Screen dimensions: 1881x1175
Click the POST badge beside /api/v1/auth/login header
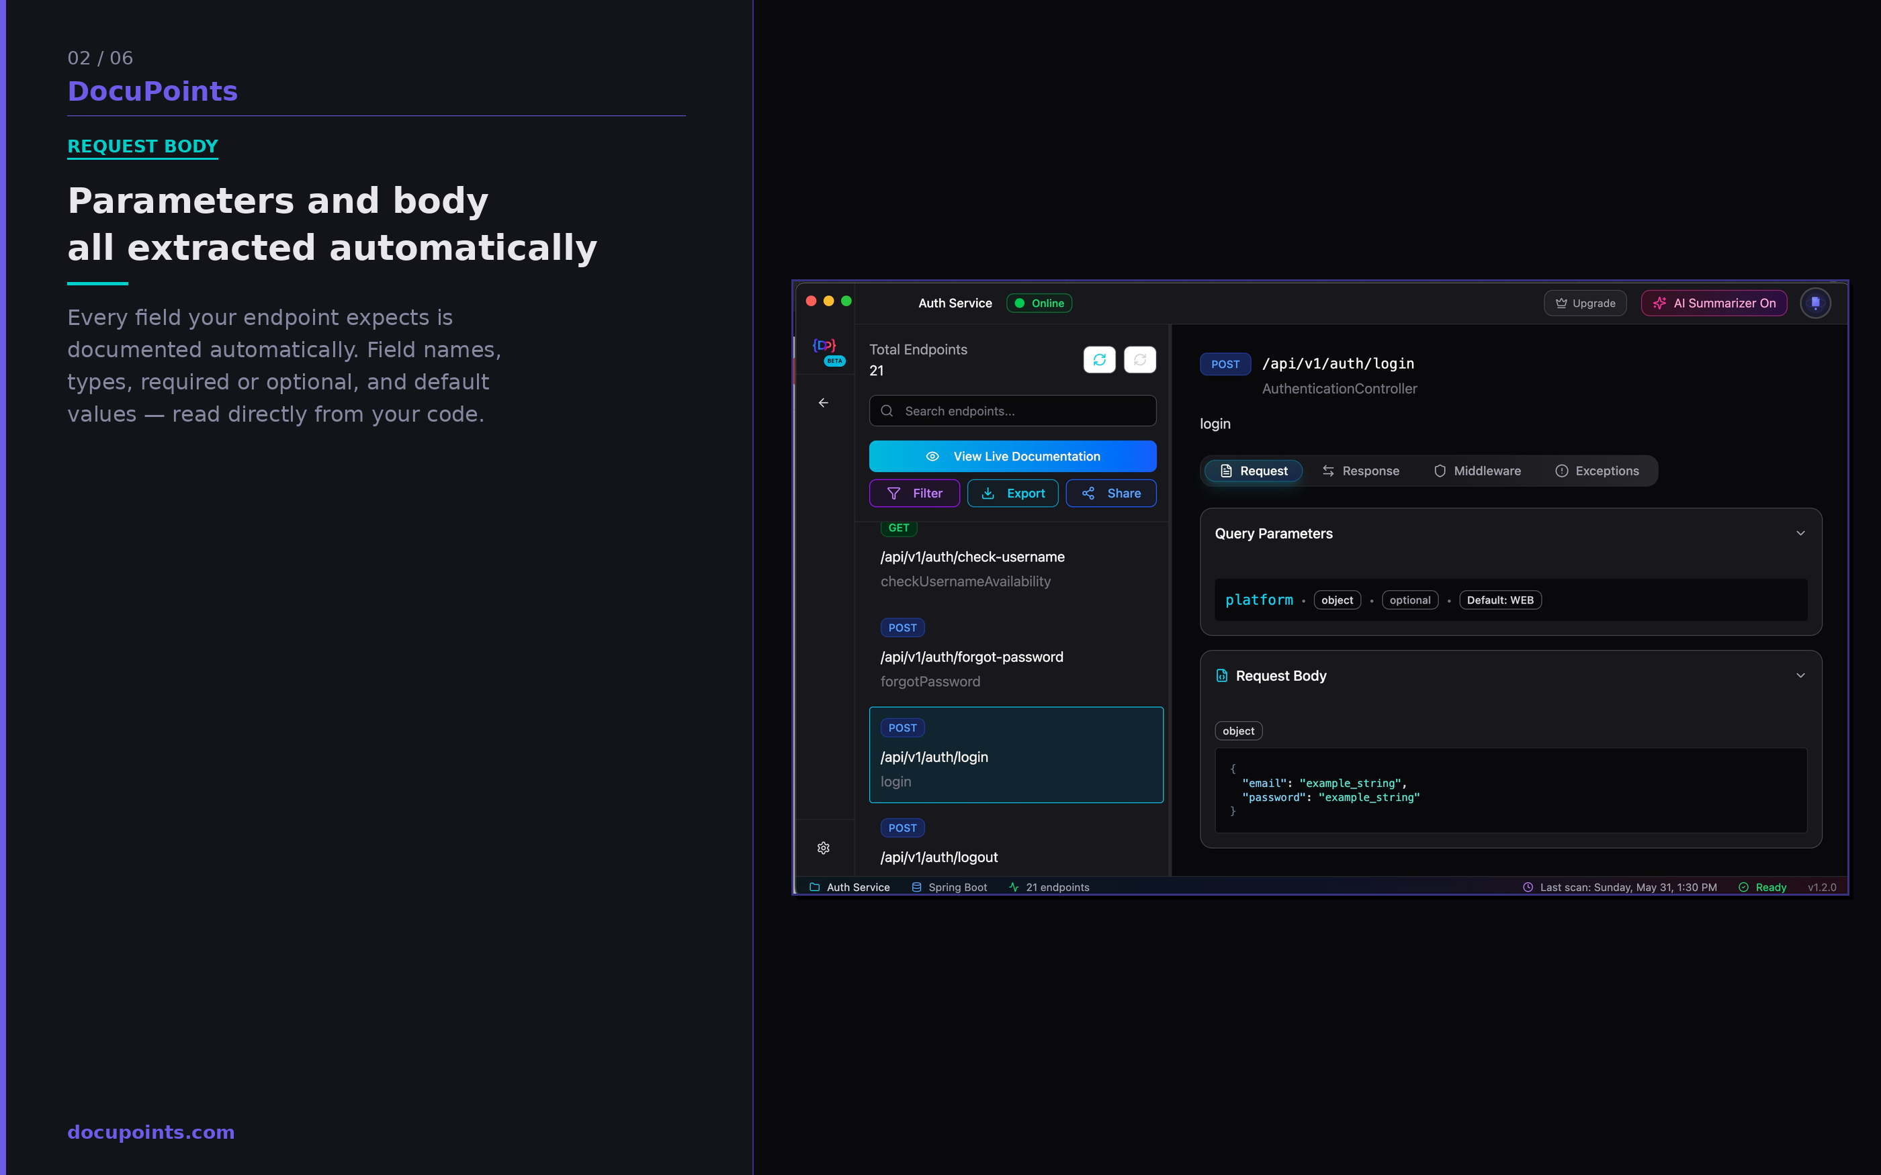pos(1225,365)
